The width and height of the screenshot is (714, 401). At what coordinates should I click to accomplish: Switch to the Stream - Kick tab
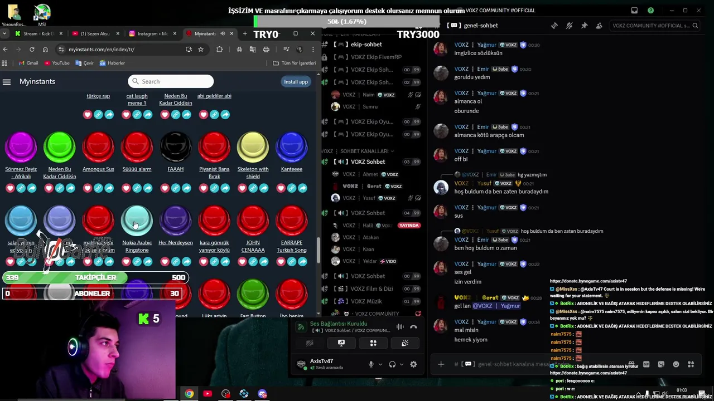(38, 33)
